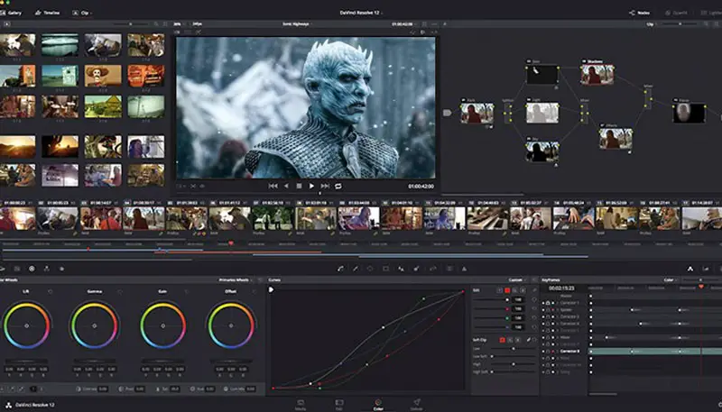Toggle auto keyframe for Corrector 1
Viewport: 722px width, 412px height.
point(553,303)
